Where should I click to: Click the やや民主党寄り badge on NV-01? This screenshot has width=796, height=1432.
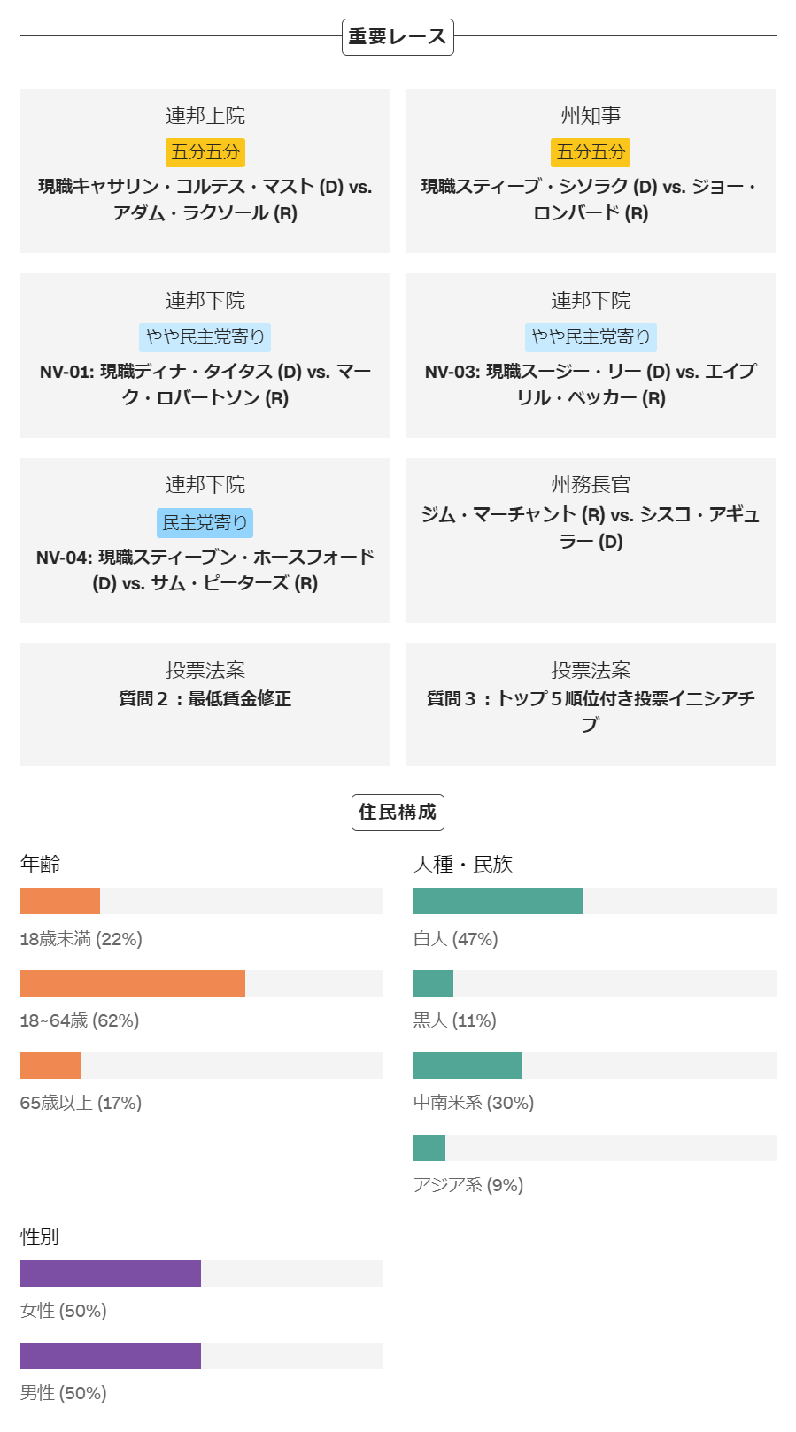click(205, 337)
